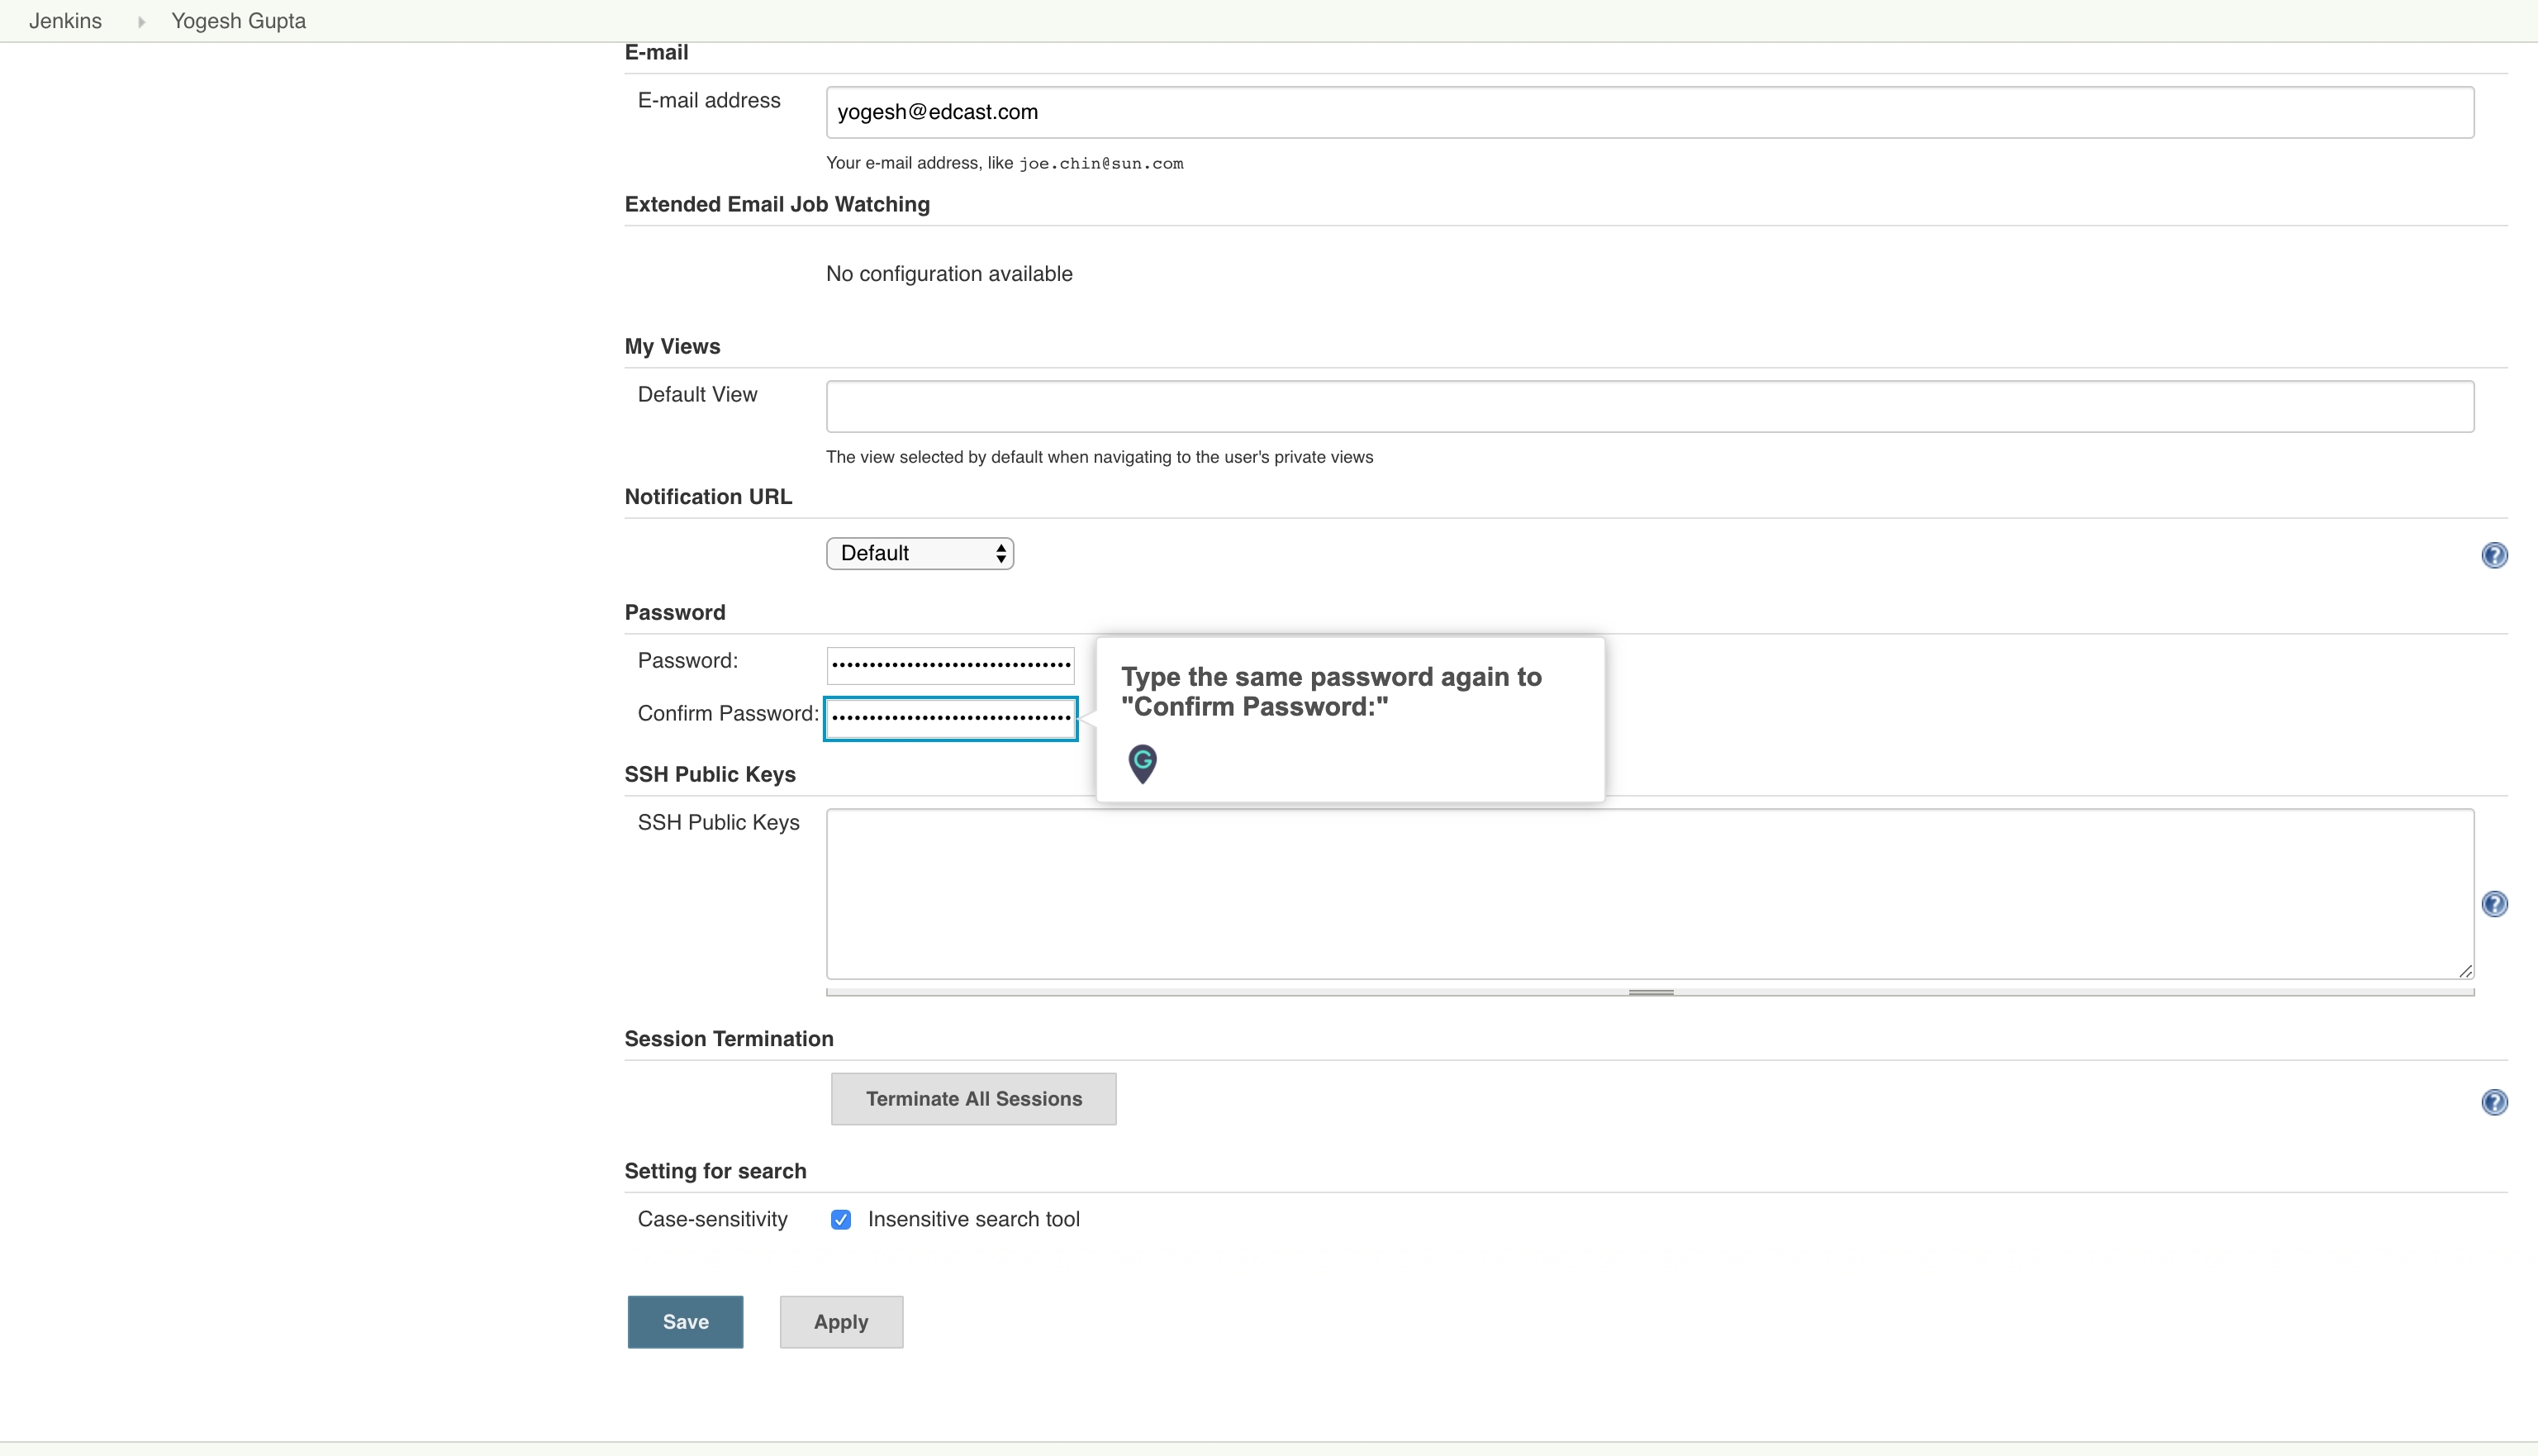The width and height of the screenshot is (2538, 1456).
Task: Select the Confirm Password field
Action: 948,717
